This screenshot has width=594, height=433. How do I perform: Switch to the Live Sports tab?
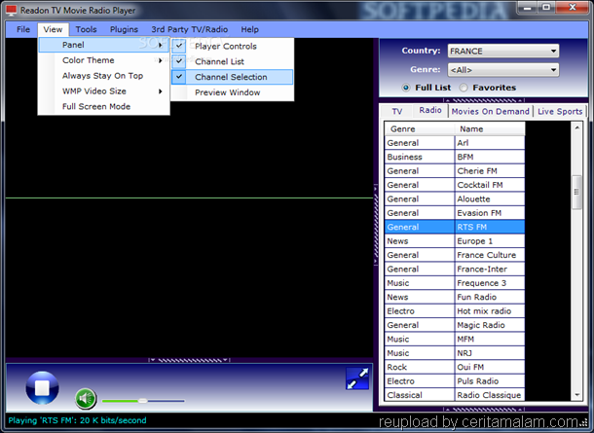(x=560, y=111)
